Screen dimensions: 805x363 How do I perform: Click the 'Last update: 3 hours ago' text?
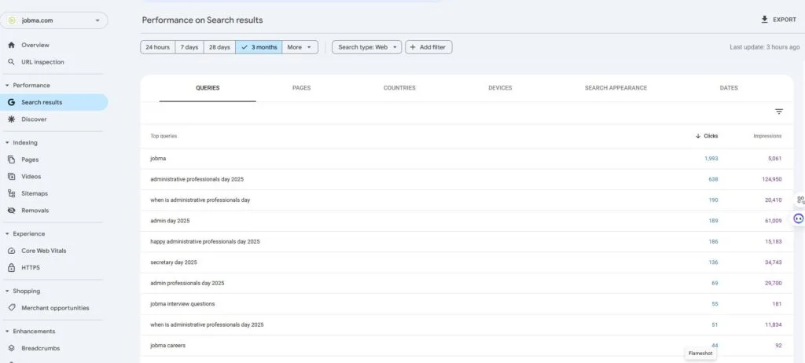pyautogui.click(x=764, y=47)
